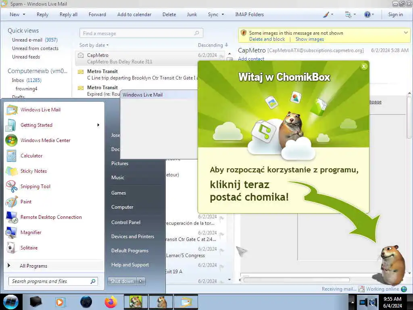Click Delete and block link
This screenshot has height=310, width=413.
pos(267,39)
